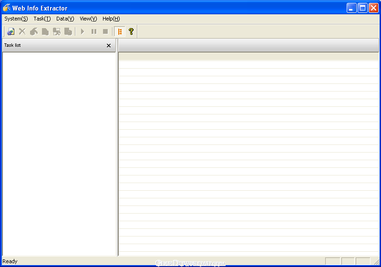Image resolution: width=381 pixels, height=267 pixels.
Task: Click the Delete task X icon
Action: pyautogui.click(x=22, y=31)
